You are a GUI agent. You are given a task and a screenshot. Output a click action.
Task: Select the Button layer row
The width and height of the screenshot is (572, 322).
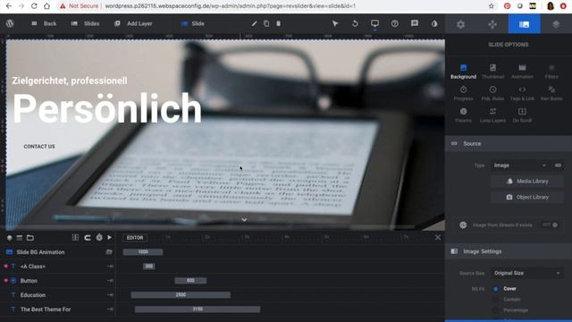coord(57,281)
